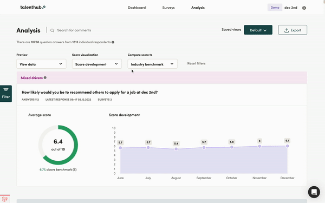
Task: Click the Export button
Action: point(292,30)
